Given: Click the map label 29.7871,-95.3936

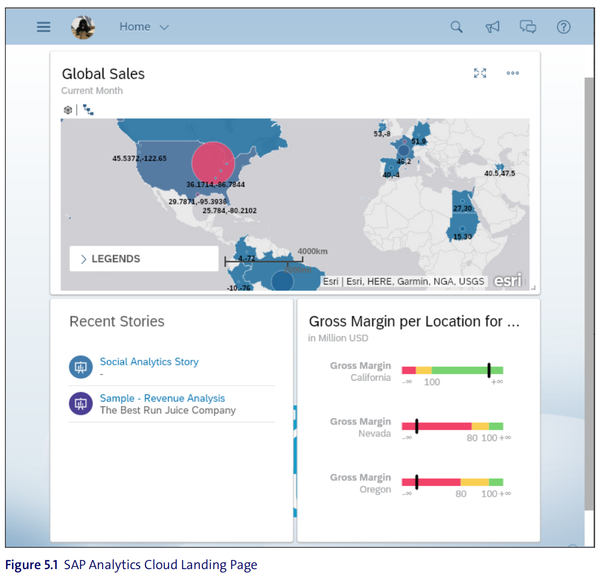Looking at the screenshot, I should coord(198,202).
